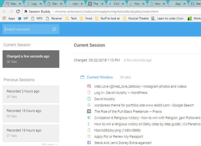
Task: Open wordpress theme Google Search entry
Action: coord(144,105)
